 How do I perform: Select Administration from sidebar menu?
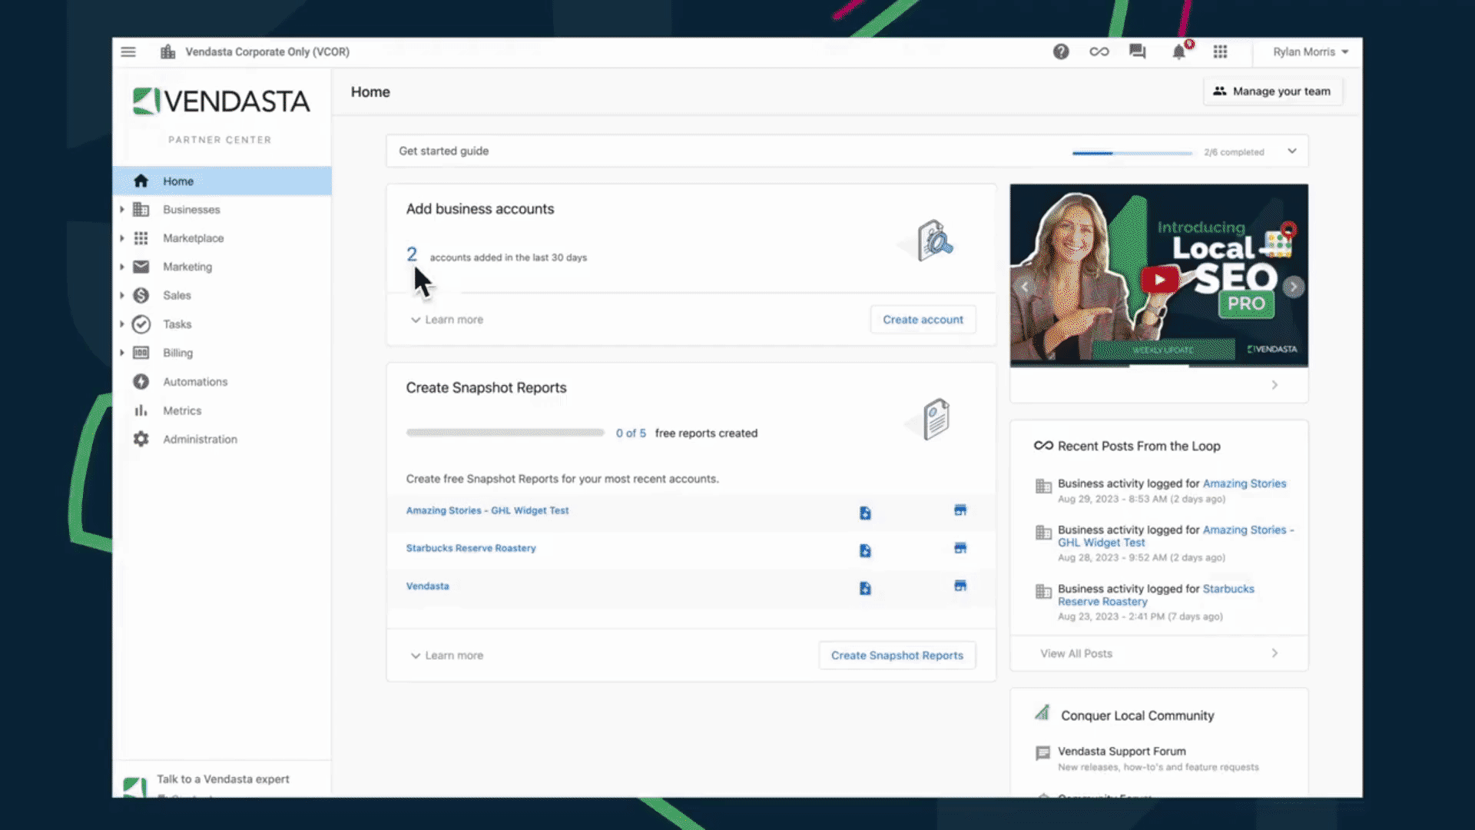(x=200, y=439)
